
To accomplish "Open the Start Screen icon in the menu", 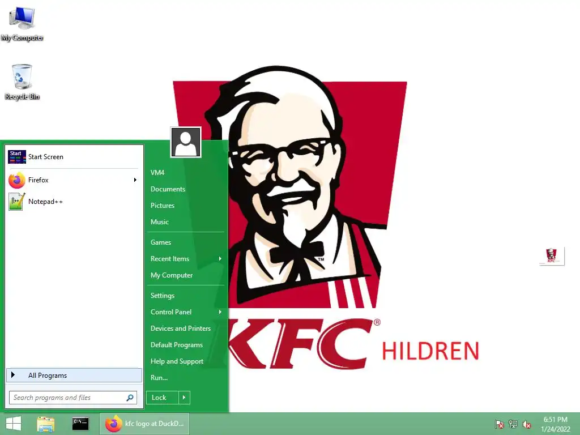I will pyautogui.click(x=16, y=157).
